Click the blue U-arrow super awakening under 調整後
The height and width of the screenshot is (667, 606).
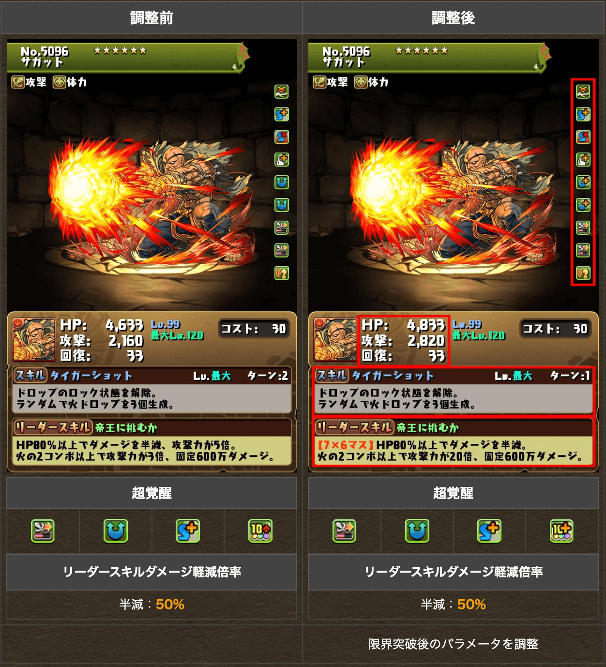[x=417, y=531]
